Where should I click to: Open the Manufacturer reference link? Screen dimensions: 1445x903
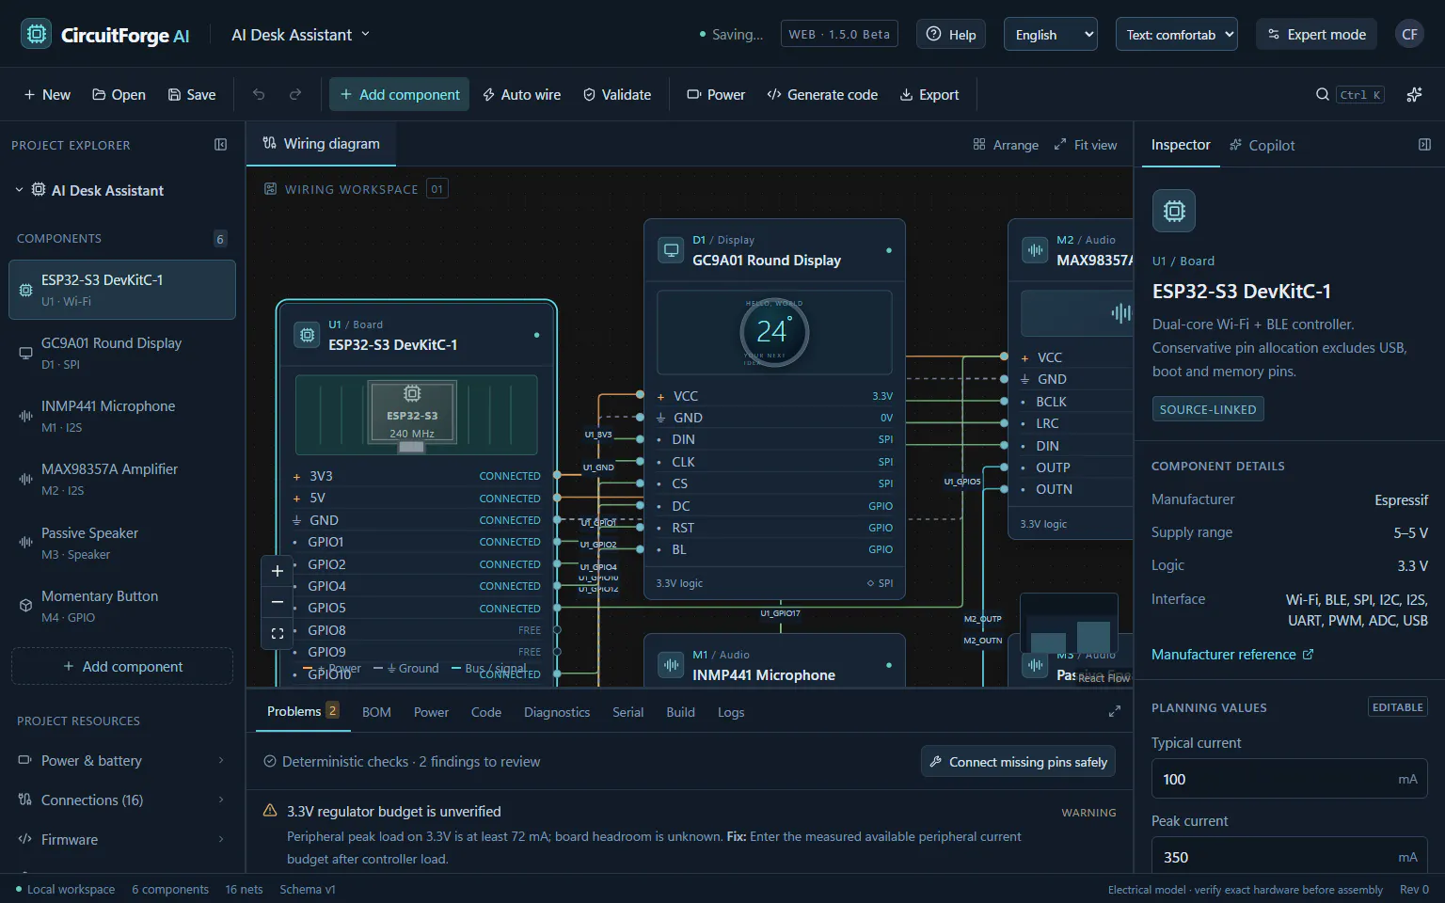[1232, 654]
